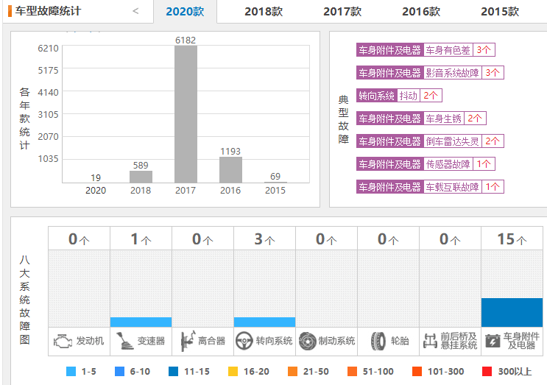Click the 2016 bar showing 1193
547x385 pixels.
point(230,170)
